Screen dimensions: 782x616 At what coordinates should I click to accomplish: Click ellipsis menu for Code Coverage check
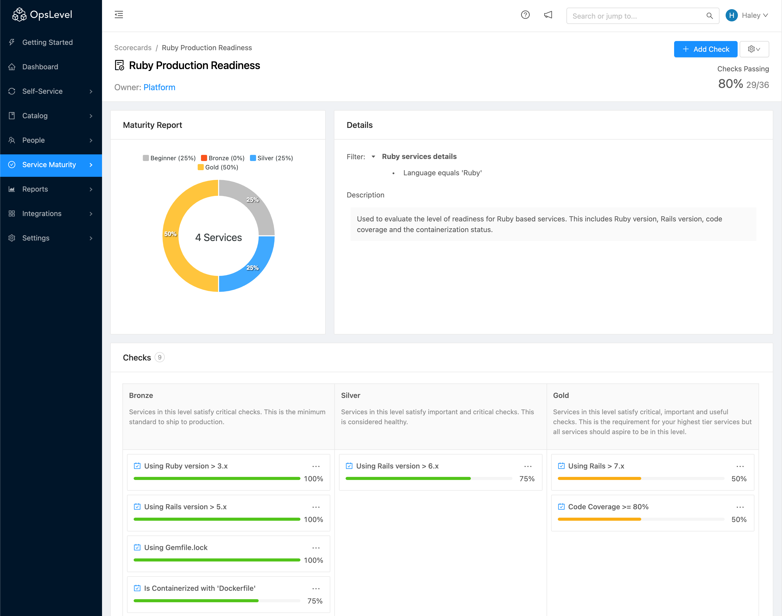click(740, 507)
